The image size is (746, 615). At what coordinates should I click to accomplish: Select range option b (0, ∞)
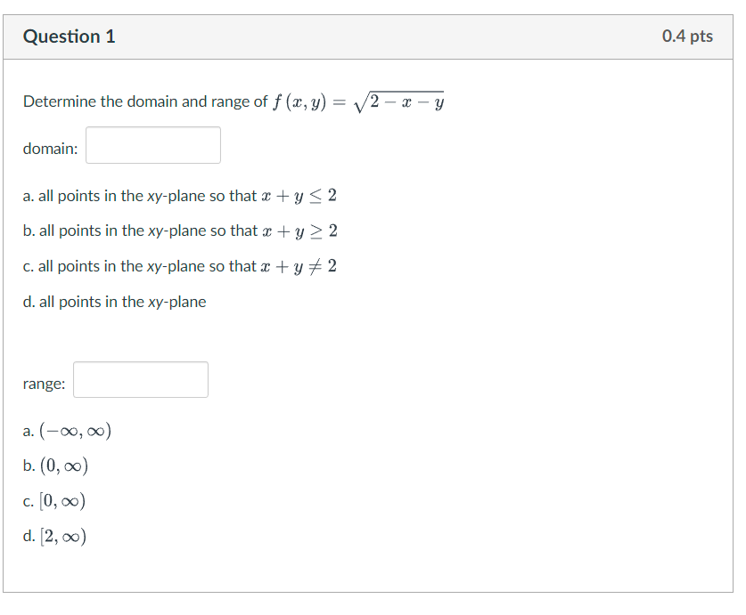55,465
